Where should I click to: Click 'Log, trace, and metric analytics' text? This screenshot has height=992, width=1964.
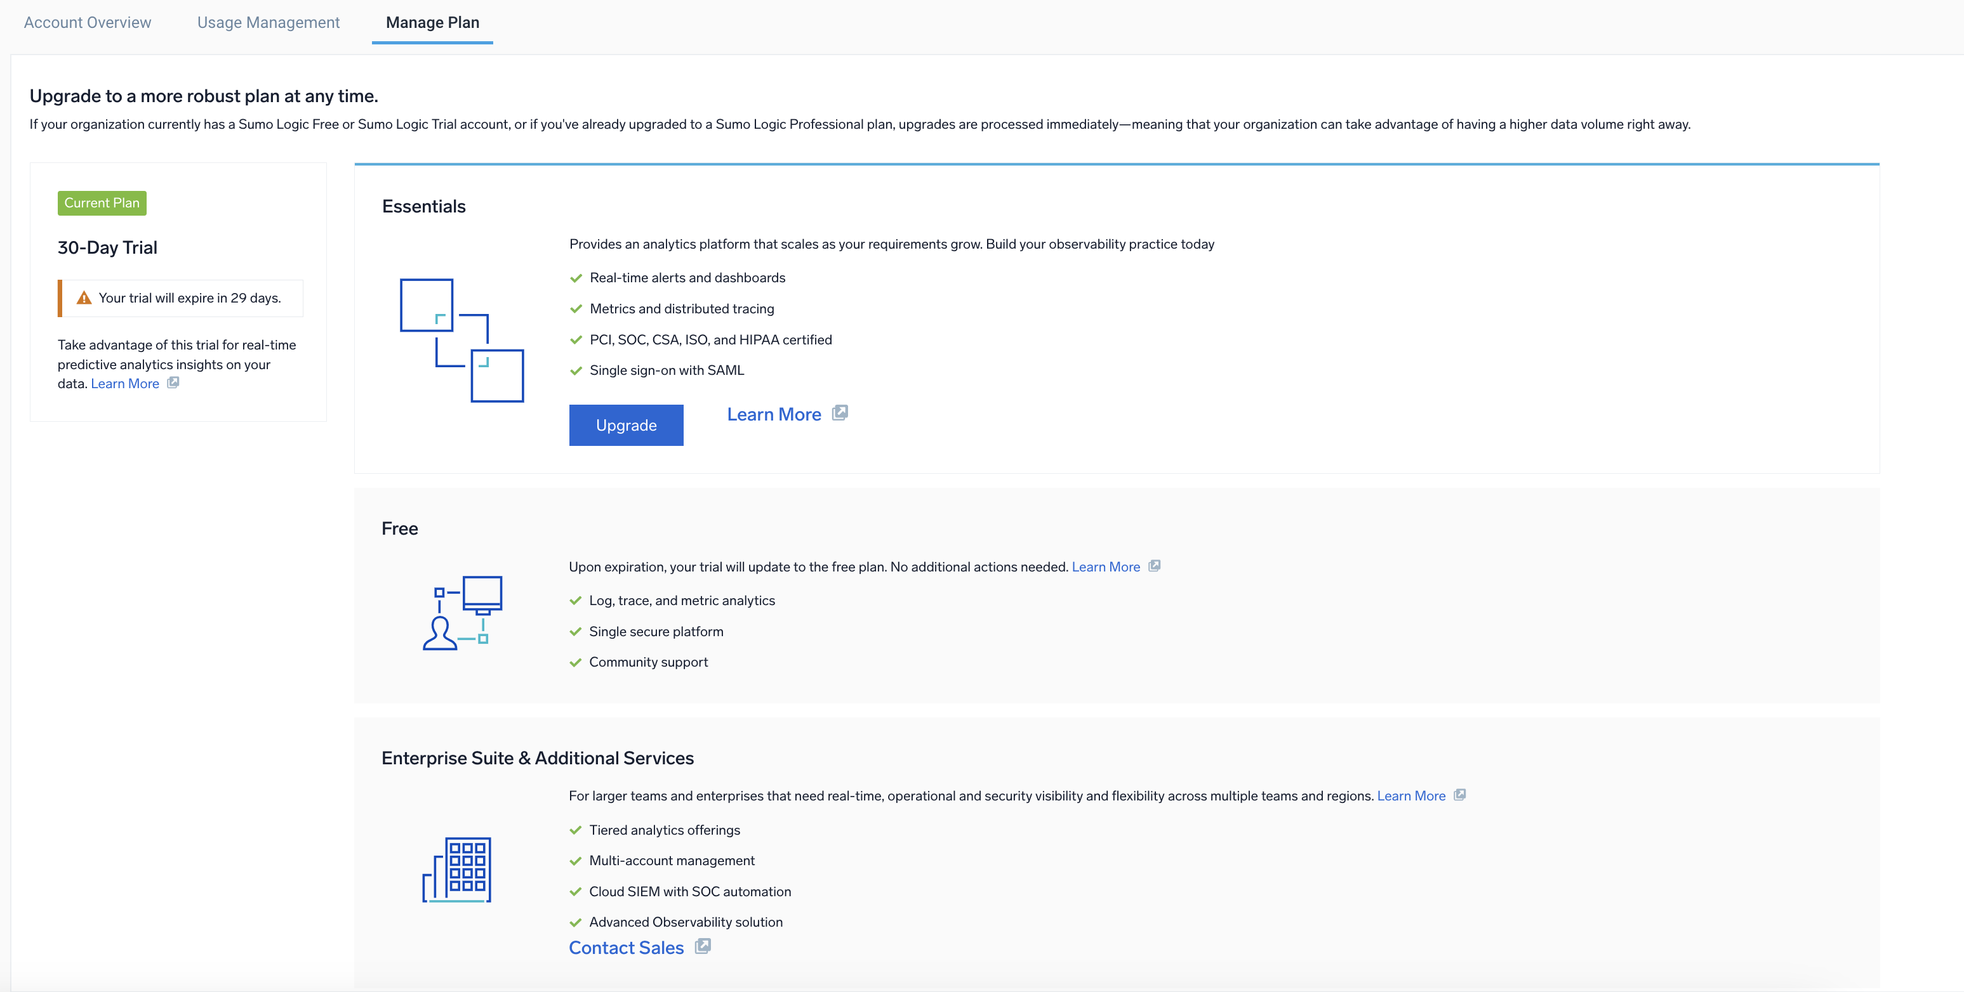point(682,601)
